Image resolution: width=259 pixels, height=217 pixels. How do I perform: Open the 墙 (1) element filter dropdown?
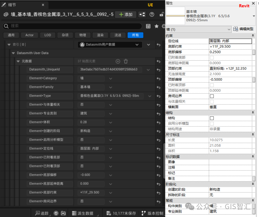tap(198, 29)
